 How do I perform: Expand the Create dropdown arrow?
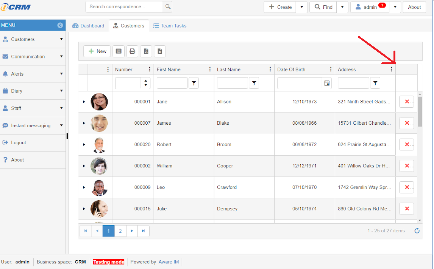[x=302, y=7]
